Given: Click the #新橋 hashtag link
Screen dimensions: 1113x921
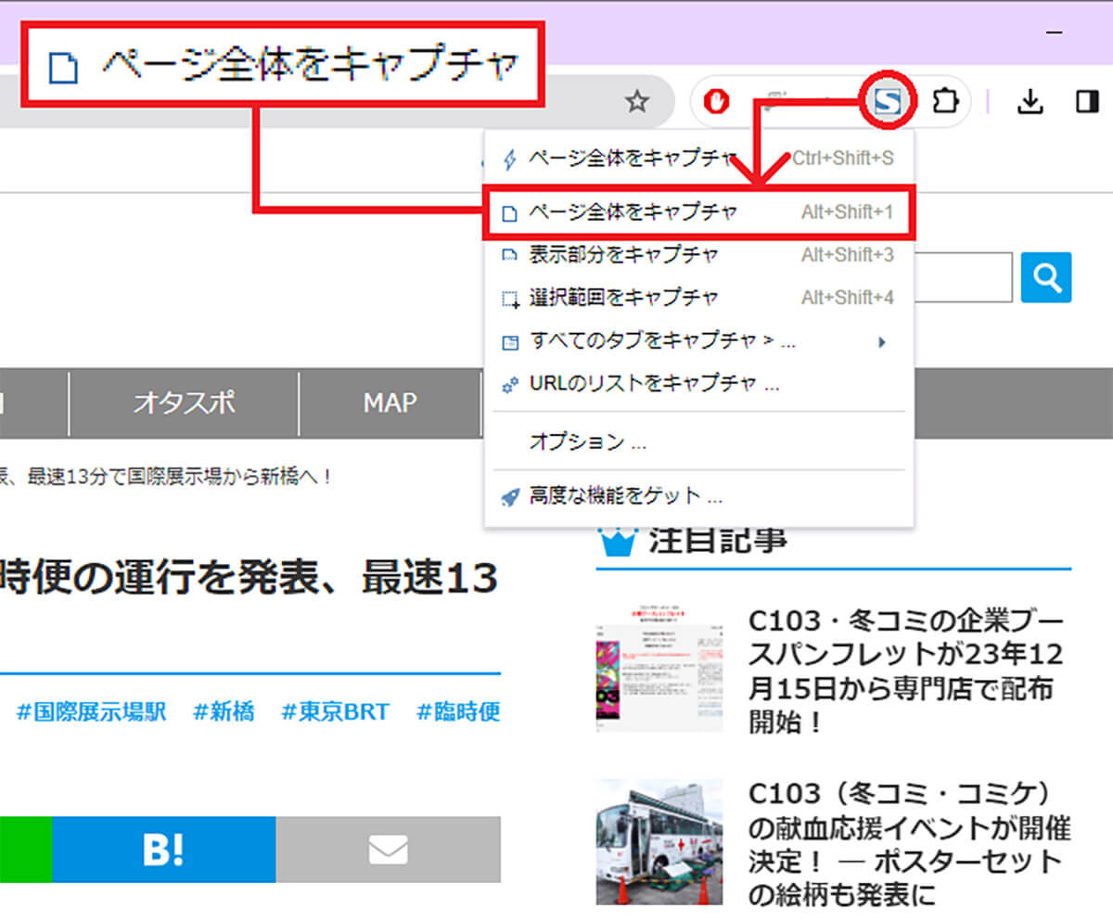Looking at the screenshot, I should pos(224,712).
